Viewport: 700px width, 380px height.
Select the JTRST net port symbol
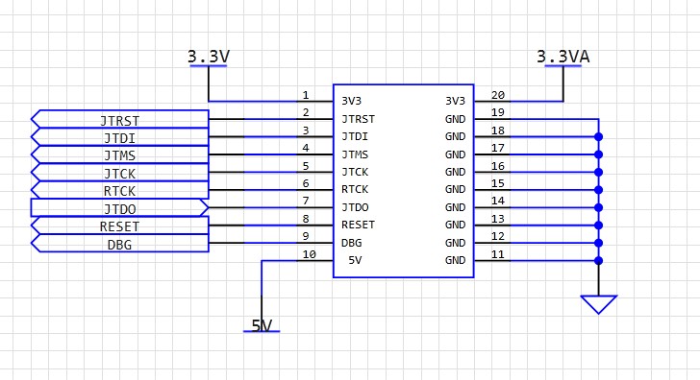119,119
